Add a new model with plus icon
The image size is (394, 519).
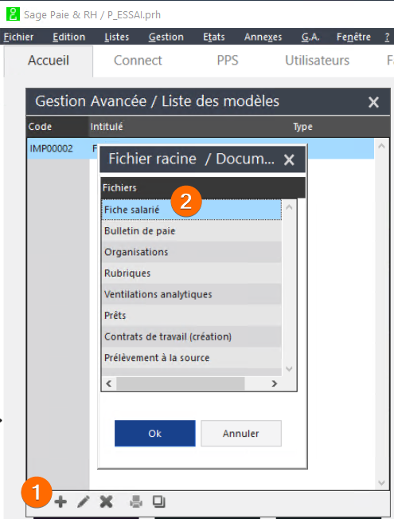(x=60, y=501)
